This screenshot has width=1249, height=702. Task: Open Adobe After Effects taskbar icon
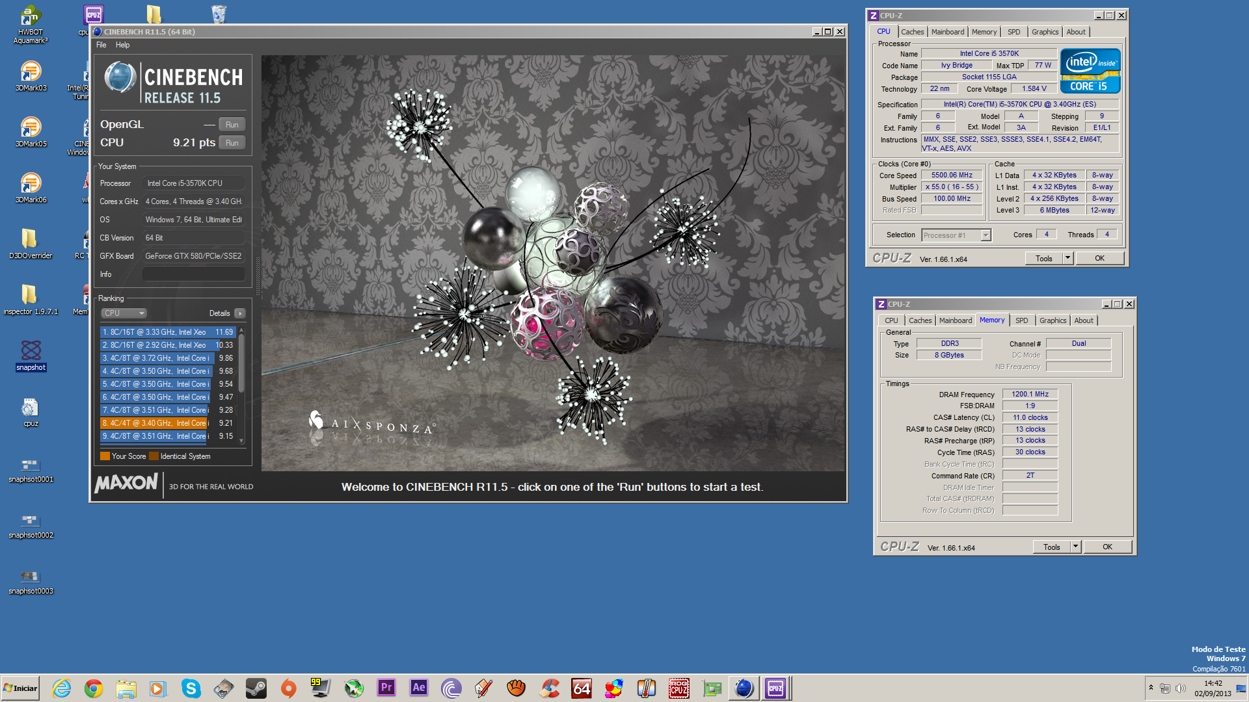tap(419, 688)
